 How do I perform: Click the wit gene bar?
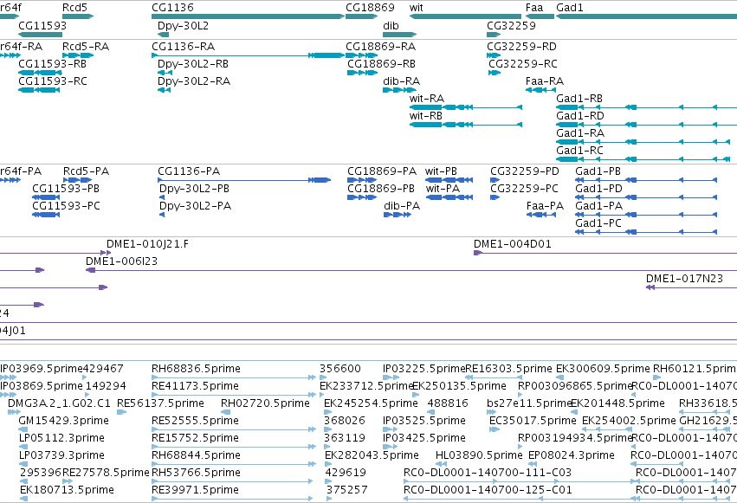pyautogui.click(x=465, y=16)
